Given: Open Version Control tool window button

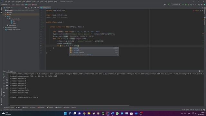Looking at the screenshot, I should click(x=9, y=108).
